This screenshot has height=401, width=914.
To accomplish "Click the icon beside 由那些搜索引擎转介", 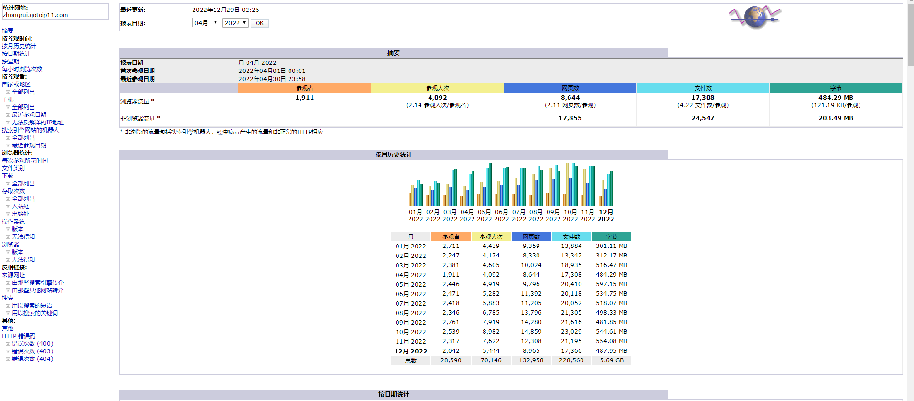I will click(8, 283).
